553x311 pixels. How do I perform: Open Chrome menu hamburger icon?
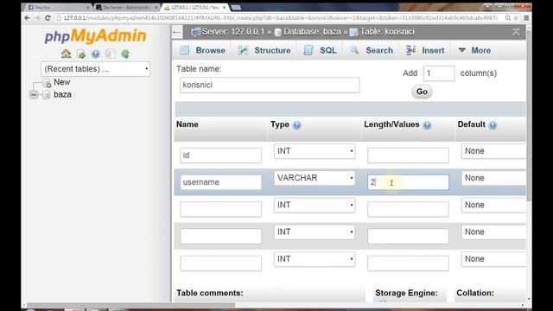click(x=526, y=17)
